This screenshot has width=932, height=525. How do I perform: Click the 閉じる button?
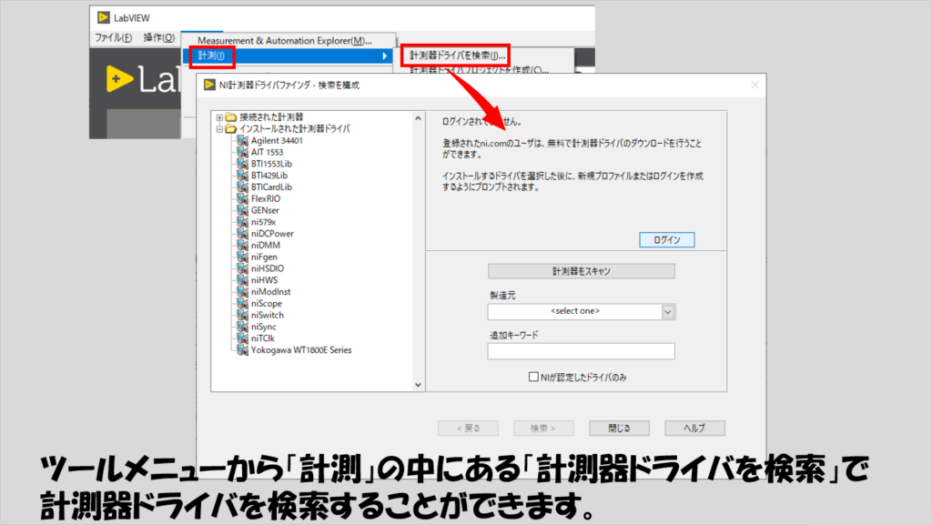tap(619, 429)
